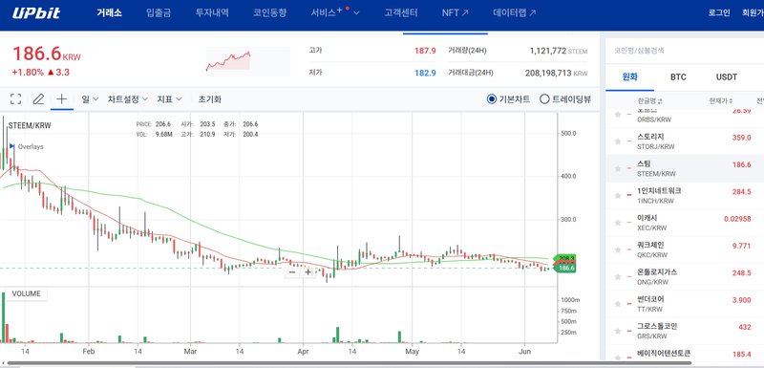Screen dimensions: 764x368
Task: Favorite the 1인치네트워크 star
Action: (617, 196)
